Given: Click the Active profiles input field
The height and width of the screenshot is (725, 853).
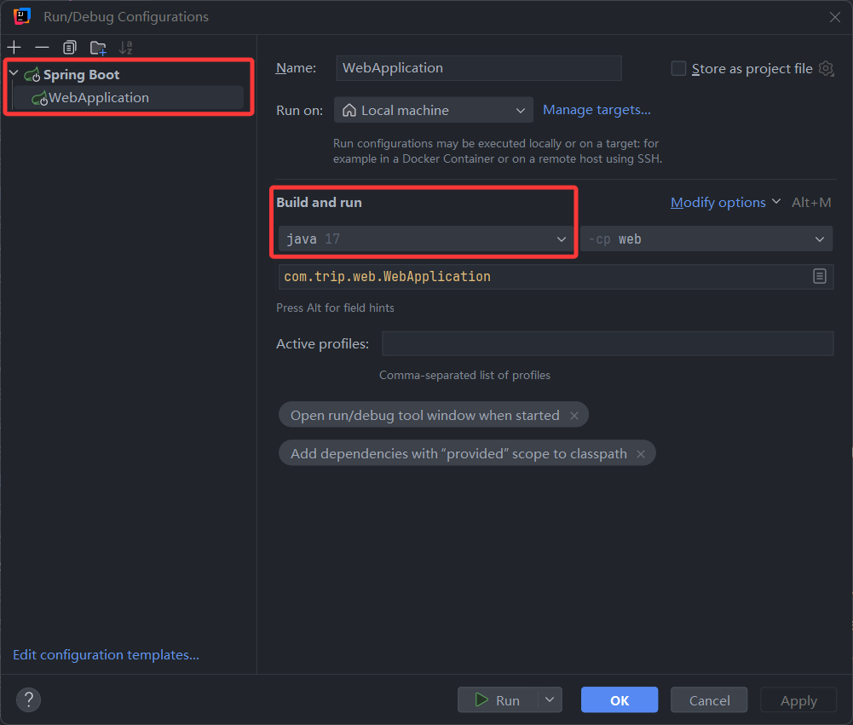Looking at the screenshot, I should click(607, 343).
